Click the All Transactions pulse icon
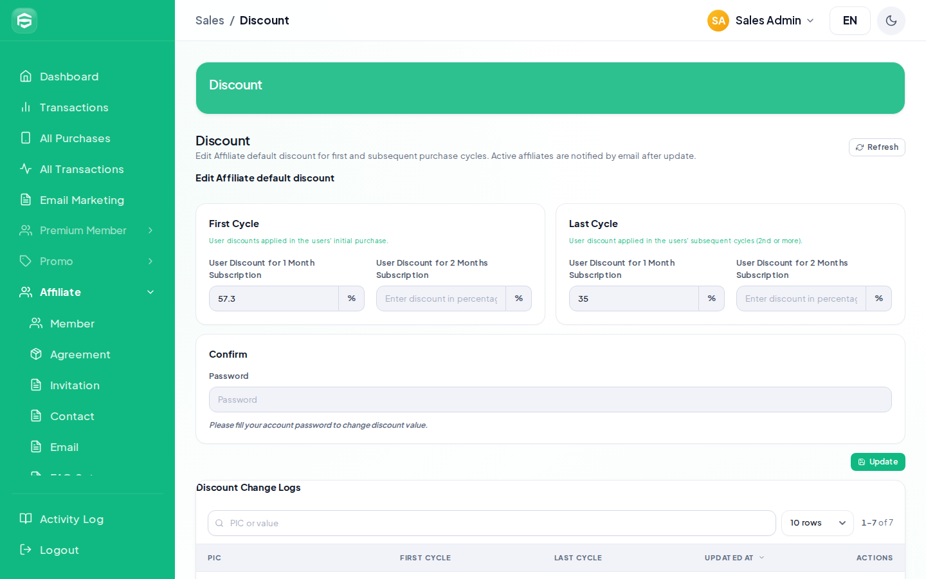The image size is (926, 579). (26, 169)
